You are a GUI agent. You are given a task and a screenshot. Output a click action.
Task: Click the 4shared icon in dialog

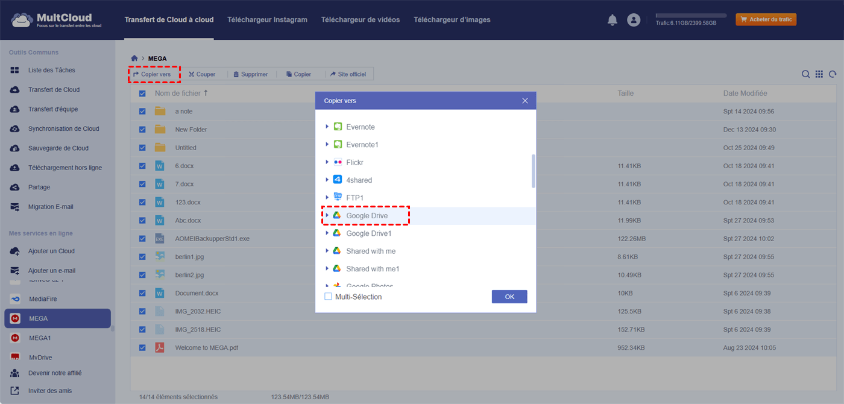tap(338, 180)
